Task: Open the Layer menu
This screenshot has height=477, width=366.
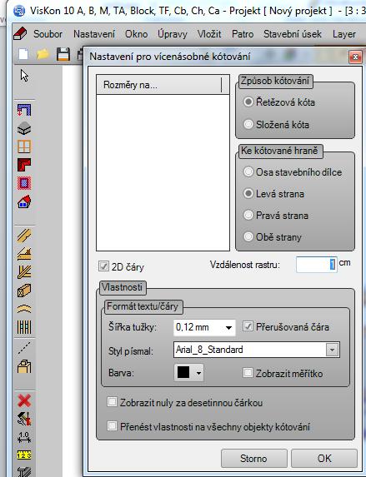Action: click(344, 34)
